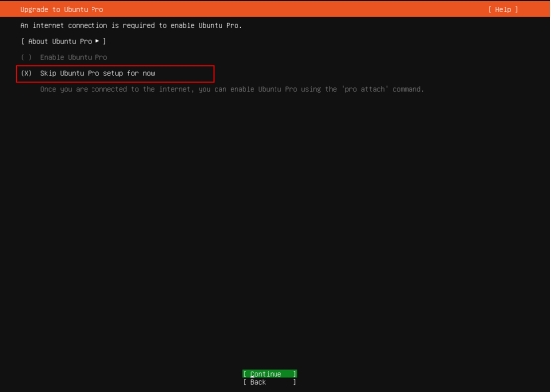Expand About Ubuntu Pro details

coord(64,41)
